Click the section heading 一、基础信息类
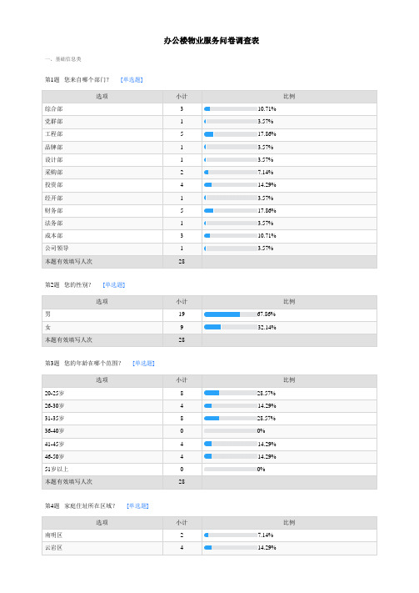This screenshot has height=593, width=419. point(62,59)
